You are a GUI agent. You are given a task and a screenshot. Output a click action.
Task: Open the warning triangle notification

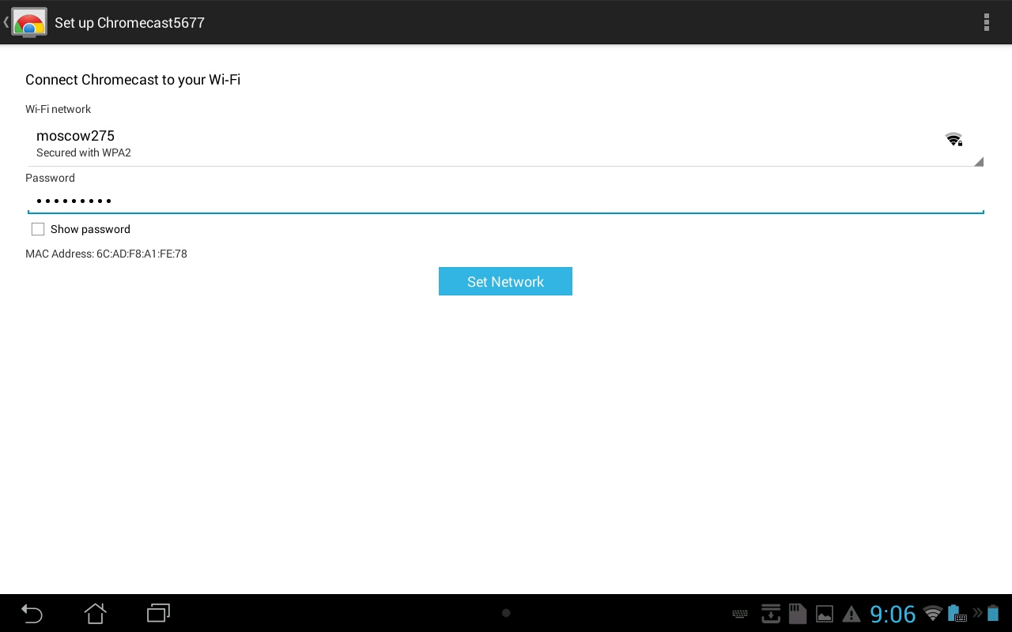[x=852, y=614]
